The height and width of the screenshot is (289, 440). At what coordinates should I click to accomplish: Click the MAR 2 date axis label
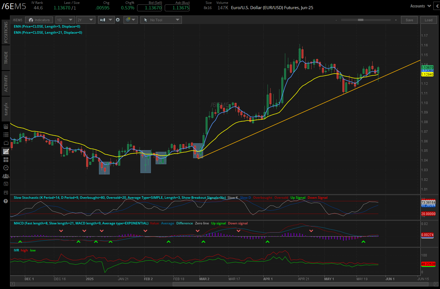tap(204, 279)
